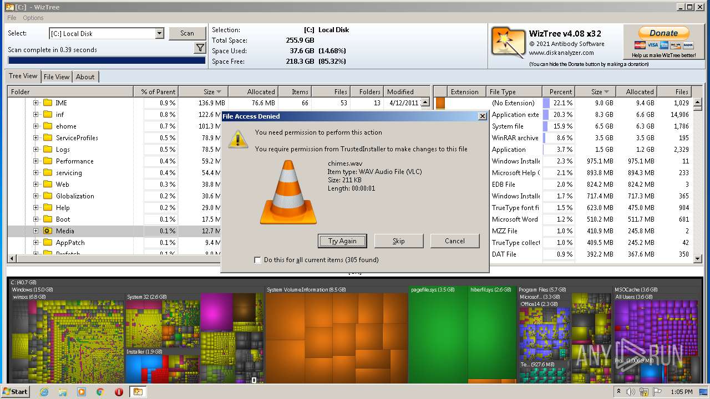Expand the Web folder node
This screenshot has height=399, width=710.
pos(35,184)
